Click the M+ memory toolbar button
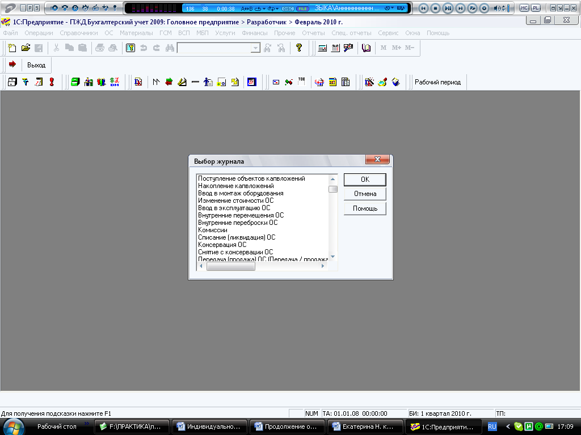 397,48
